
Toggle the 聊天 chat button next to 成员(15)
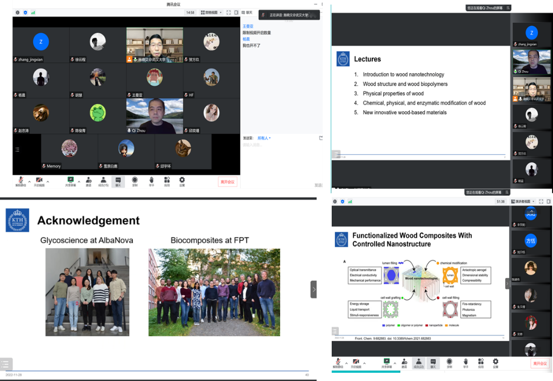pyautogui.click(x=118, y=181)
